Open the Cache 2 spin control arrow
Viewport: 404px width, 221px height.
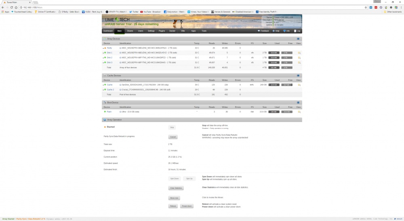tap(103, 90)
